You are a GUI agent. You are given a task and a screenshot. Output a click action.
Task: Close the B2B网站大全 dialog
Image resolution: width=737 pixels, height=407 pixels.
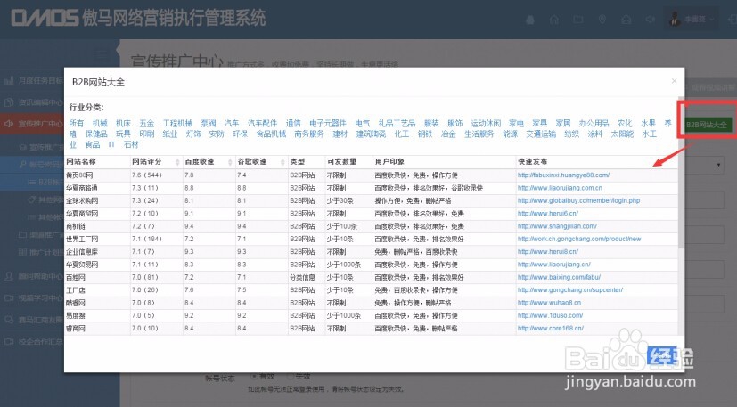(x=674, y=81)
